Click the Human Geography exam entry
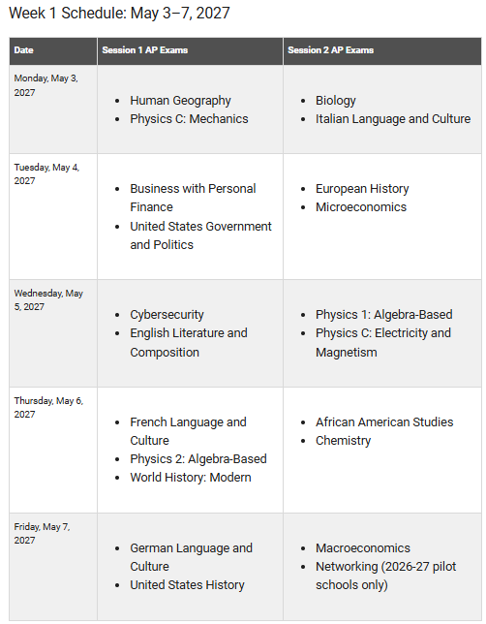Image resolution: width=486 pixels, height=624 pixels. click(x=180, y=101)
